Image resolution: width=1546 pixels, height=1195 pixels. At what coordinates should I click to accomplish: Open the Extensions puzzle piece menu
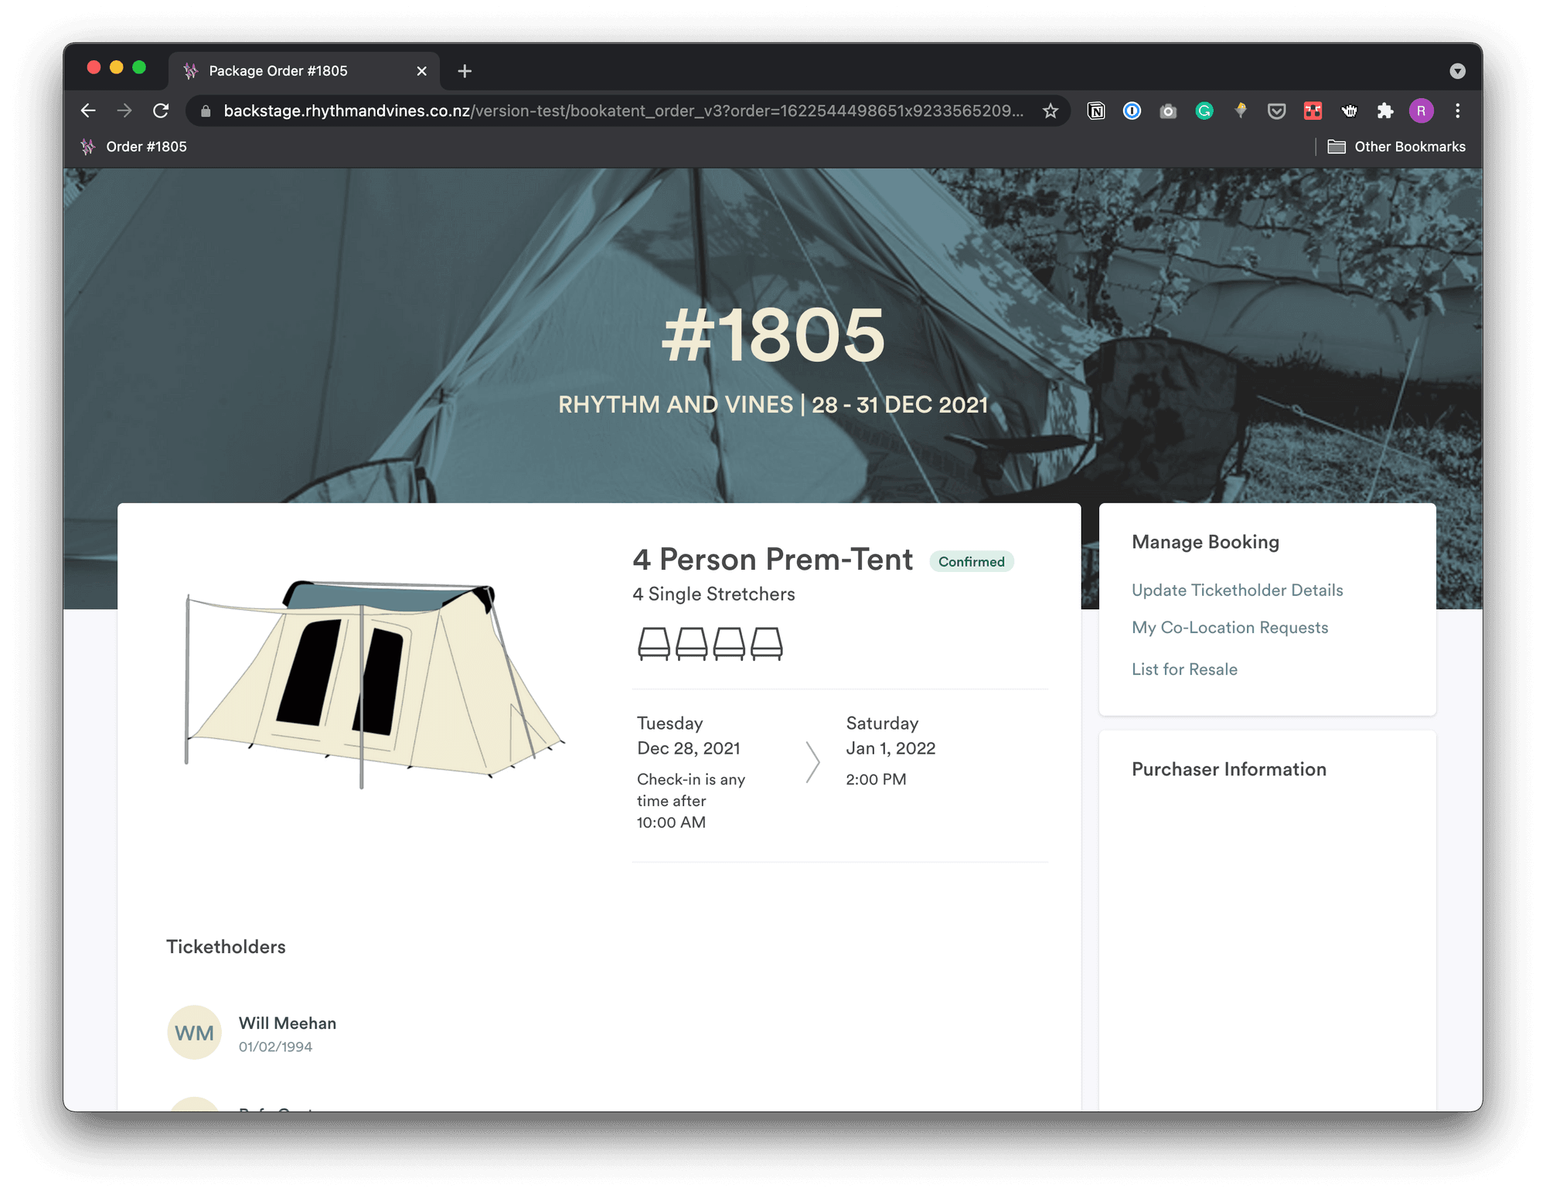click(x=1385, y=111)
